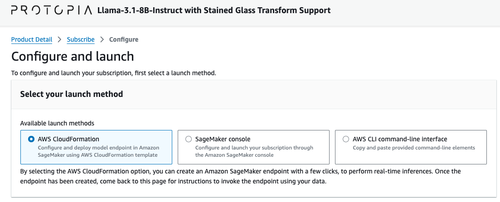This screenshot has height=202, width=500.
Task: Click the SageMaker console option card description
Action: coord(254,151)
